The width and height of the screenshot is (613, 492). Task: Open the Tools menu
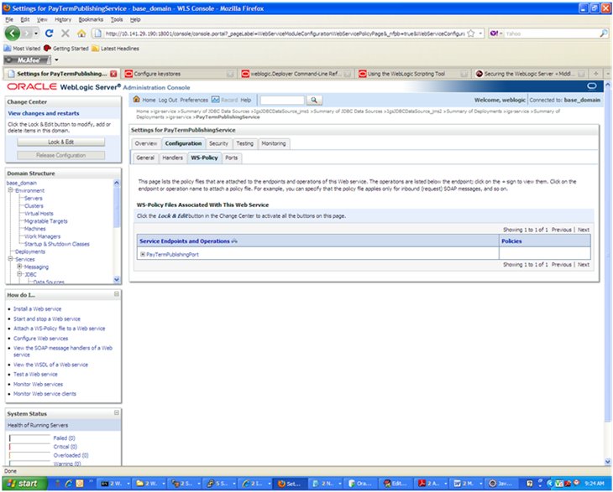117,19
